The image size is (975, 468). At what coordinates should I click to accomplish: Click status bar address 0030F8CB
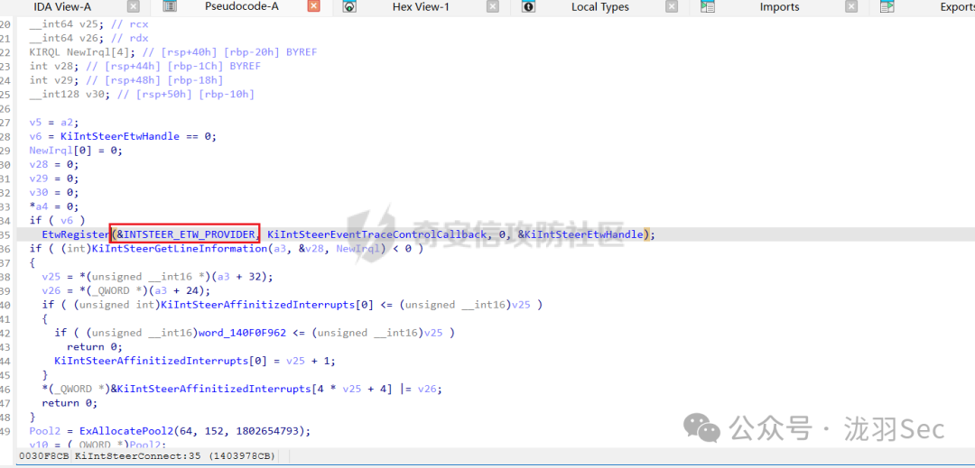[x=45, y=456]
